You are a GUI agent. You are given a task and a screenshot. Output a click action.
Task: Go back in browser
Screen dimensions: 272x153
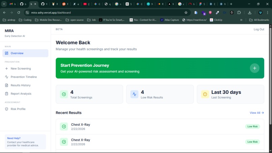(x=4, y=12)
